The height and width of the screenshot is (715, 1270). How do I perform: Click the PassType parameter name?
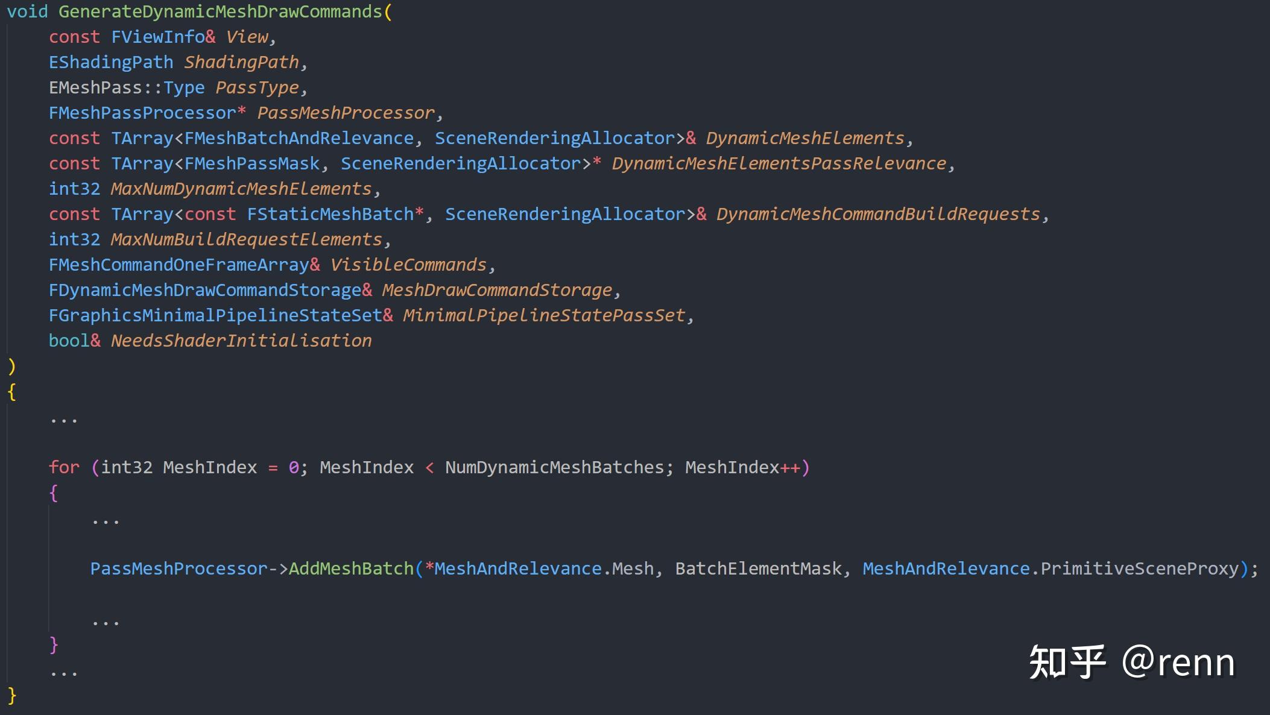257,87
